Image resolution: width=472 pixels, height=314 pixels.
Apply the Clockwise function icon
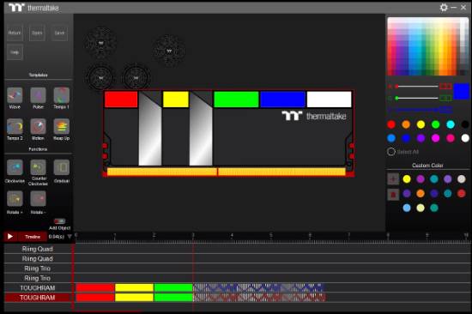pyautogui.click(x=15, y=167)
